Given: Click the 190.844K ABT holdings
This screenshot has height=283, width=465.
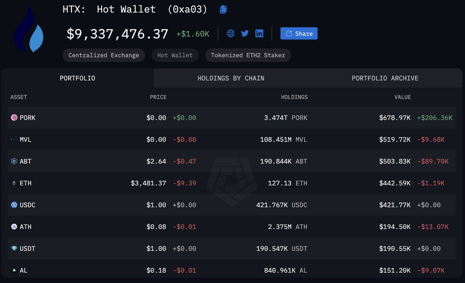Looking at the screenshot, I should pyautogui.click(x=284, y=161).
